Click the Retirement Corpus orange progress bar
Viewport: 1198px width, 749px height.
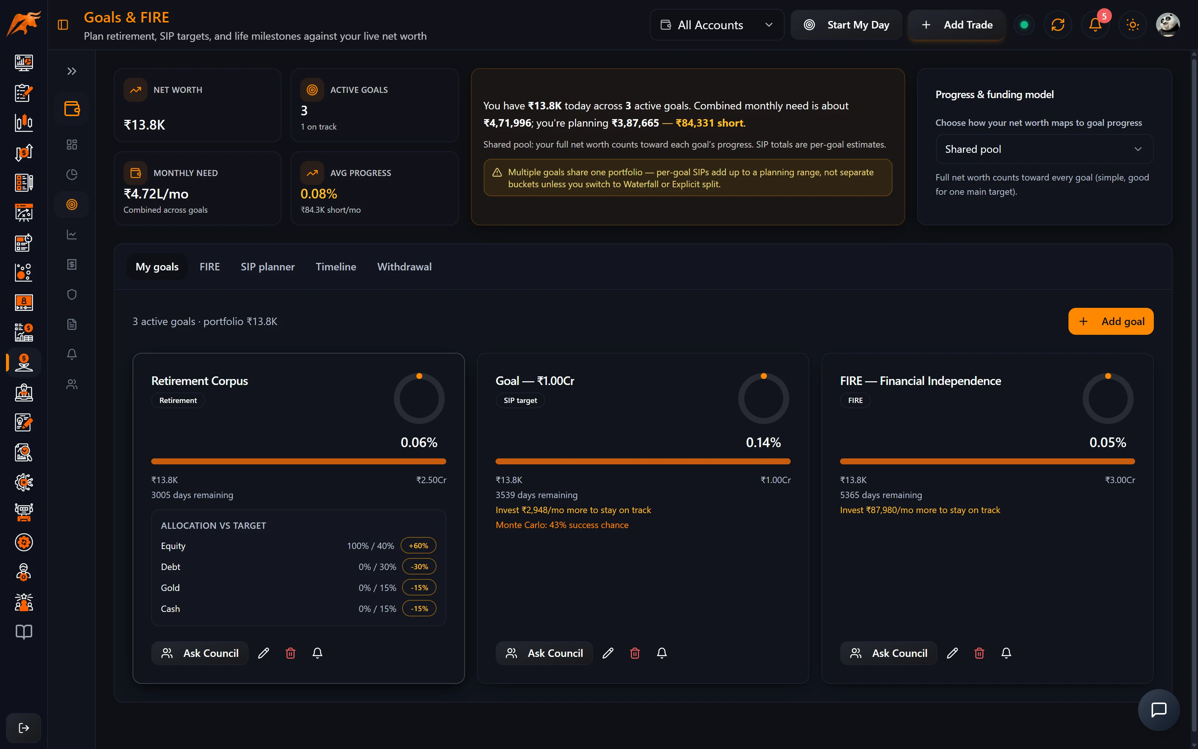[x=298, y=461]
